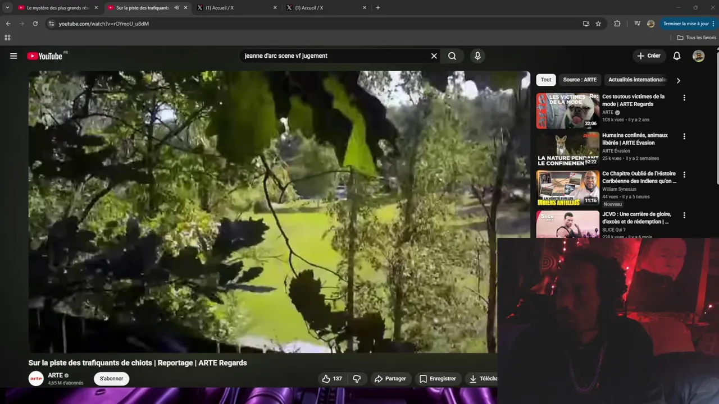Click the Partager button

[x=390, y=379]
